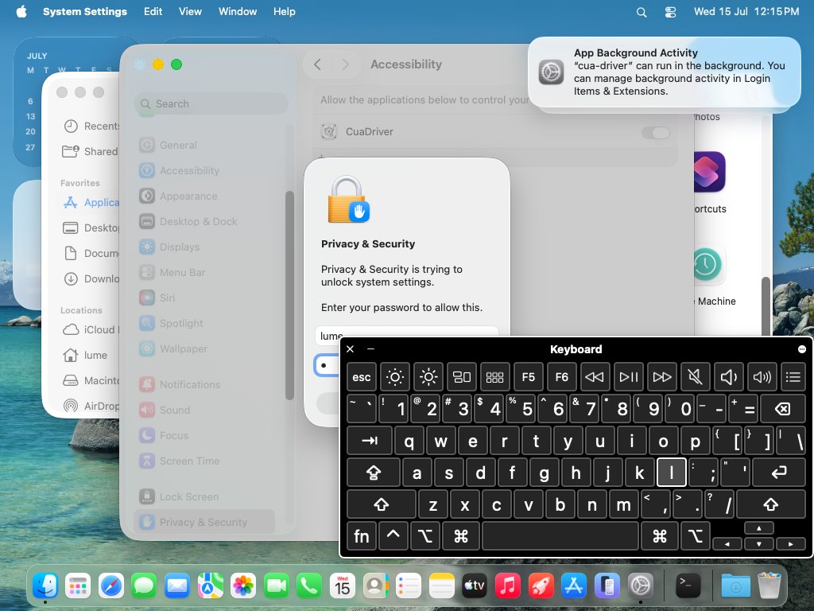Tap the play/pause key on Keyboard panel

click(x=628, y=376)
